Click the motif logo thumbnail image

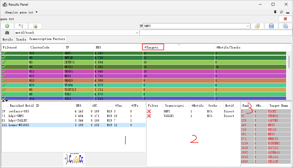74,159
